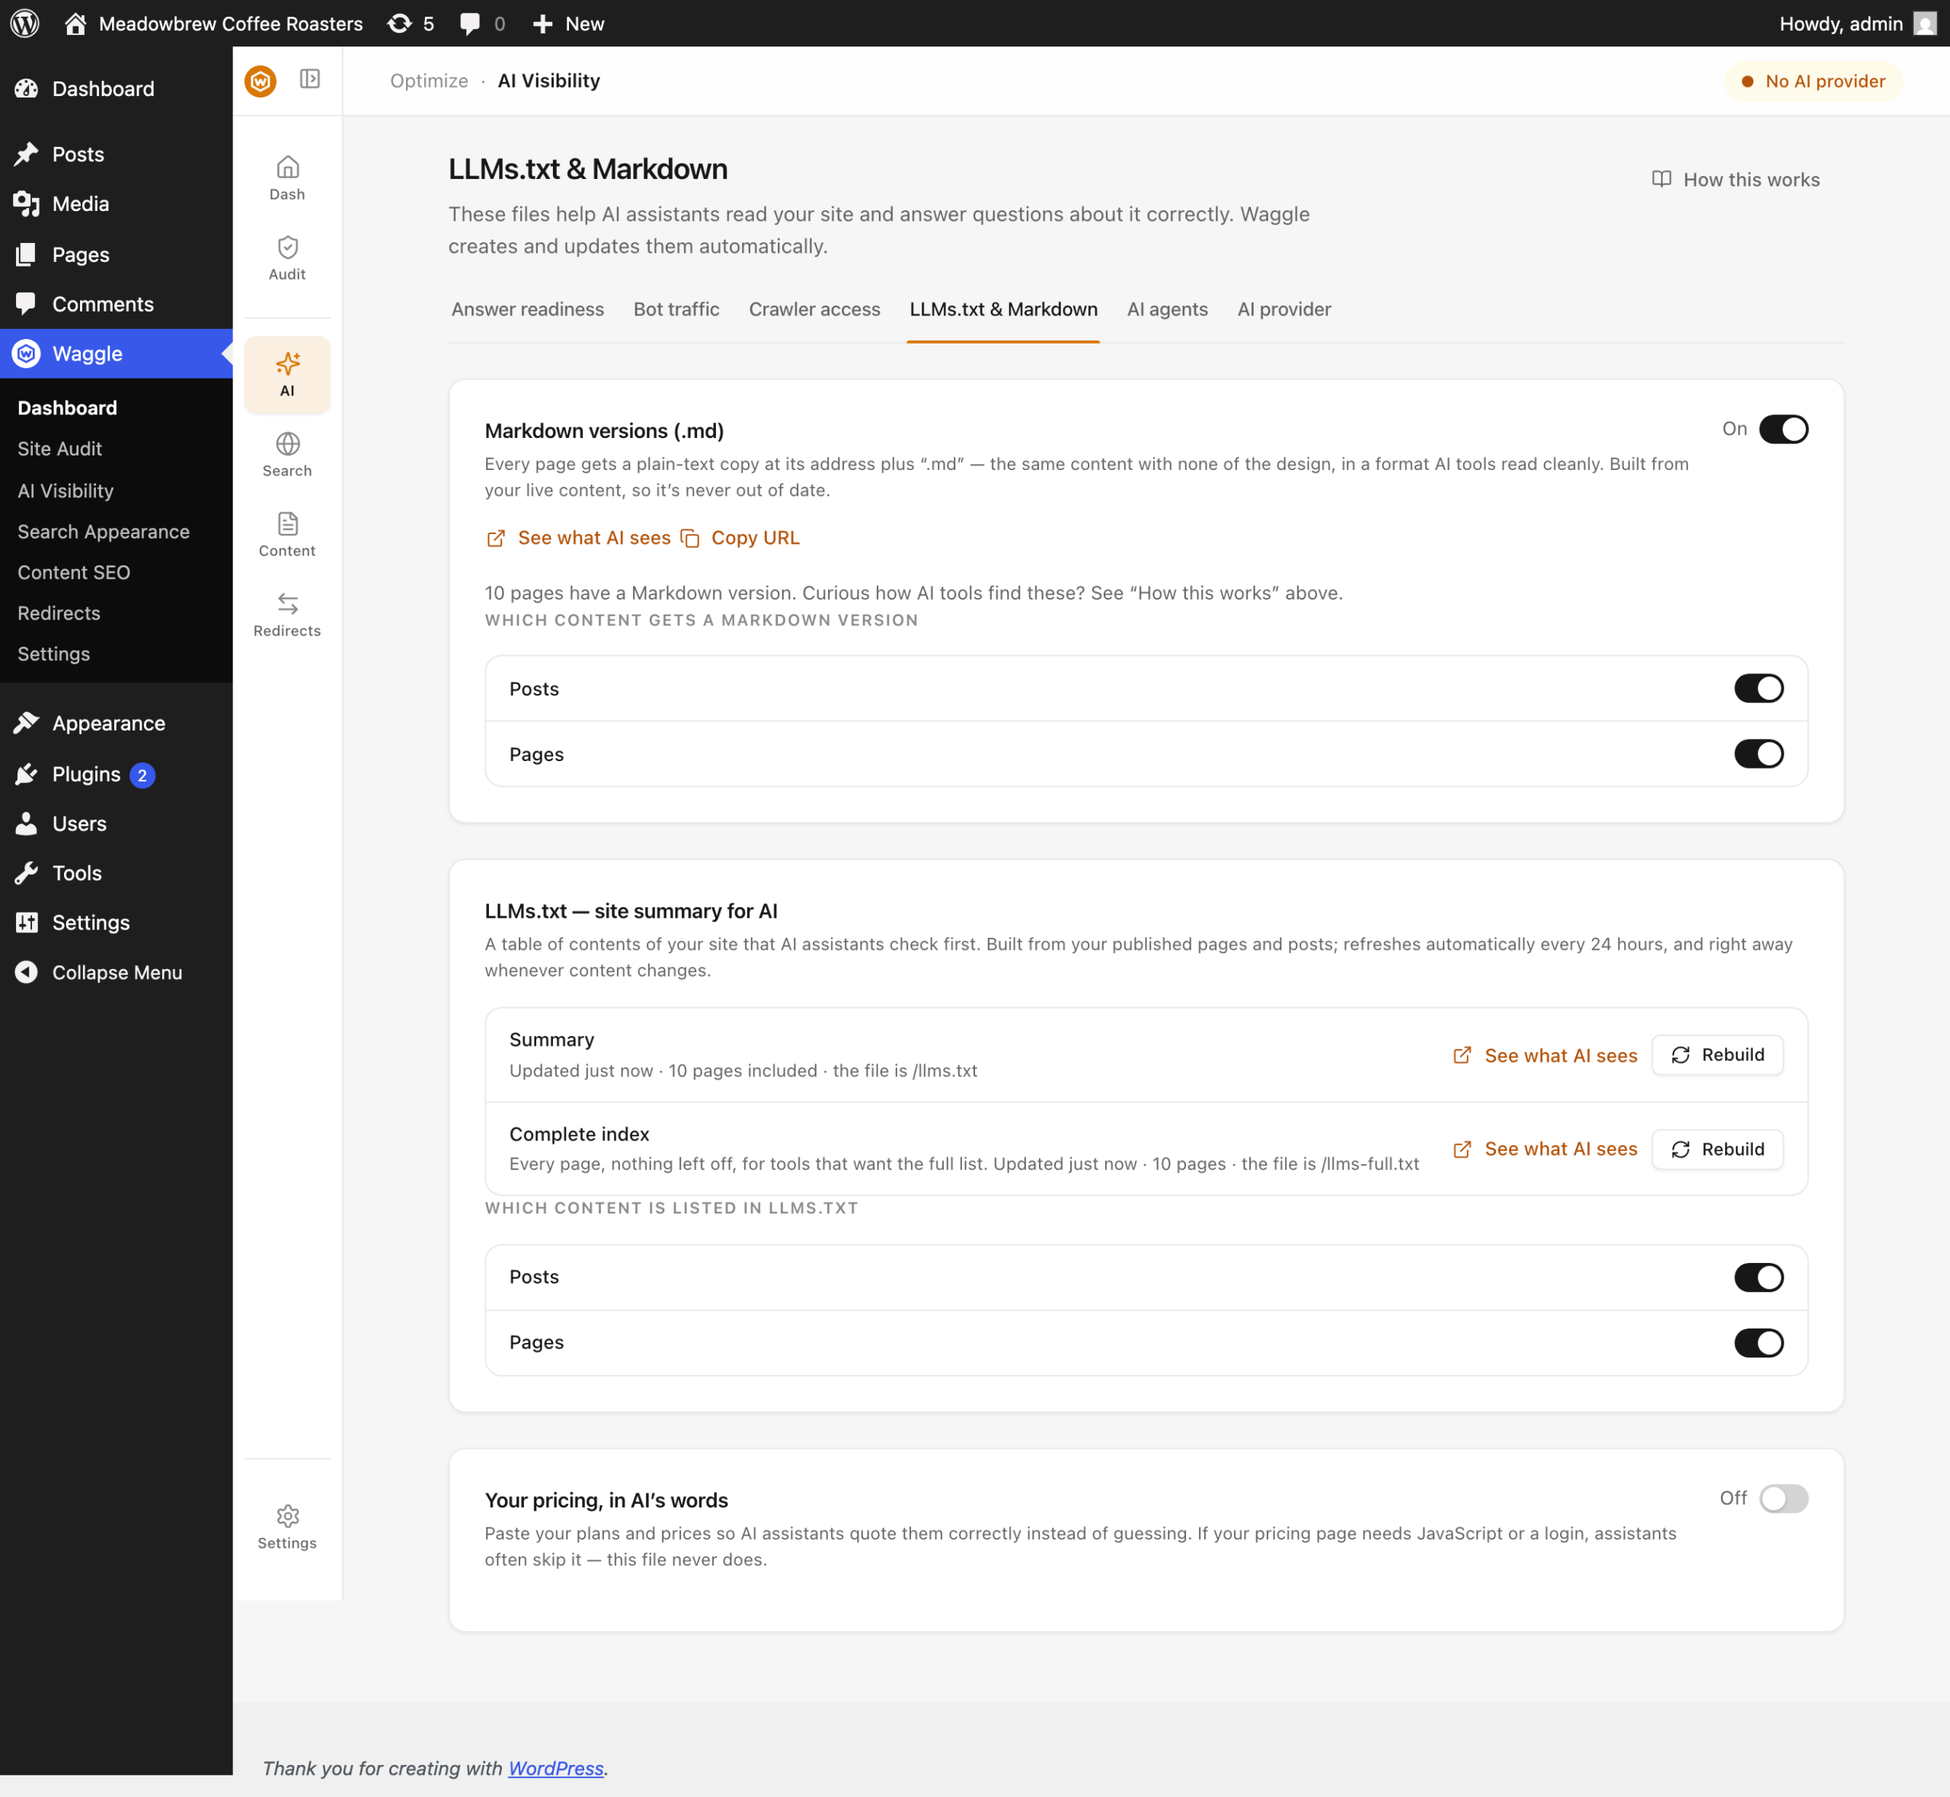This screenshot has height=1797, width=1950.
Task: Open Redirects submenu under Waggle
Action: (59, 613)
